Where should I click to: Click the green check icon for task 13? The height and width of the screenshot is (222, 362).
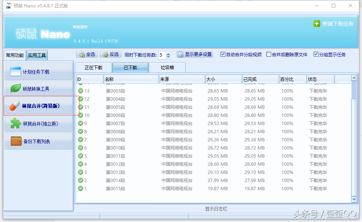81,91
